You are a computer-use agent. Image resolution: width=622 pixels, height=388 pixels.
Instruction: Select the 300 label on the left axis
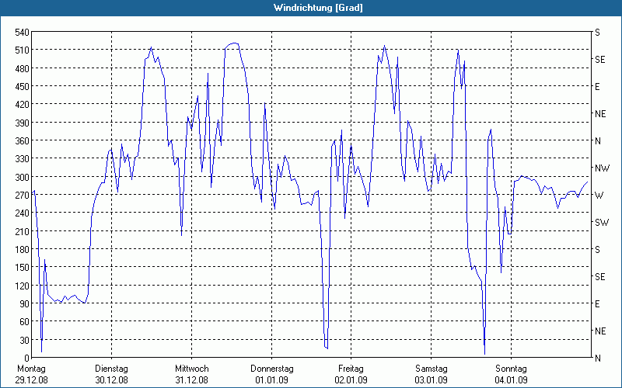(22, 177)
